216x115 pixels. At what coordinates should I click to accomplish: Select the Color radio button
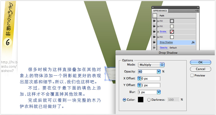click(124, 100)
